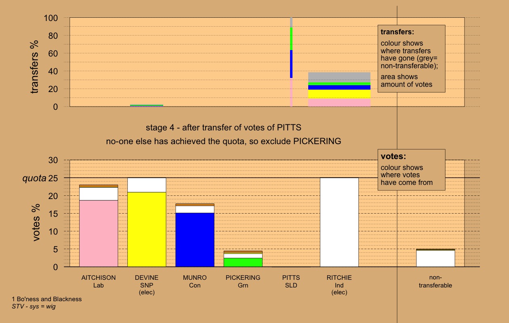Click the 'stage 4 - after transfer of votes of PITTS' text
509x323 pixels.
coord(223,128)
